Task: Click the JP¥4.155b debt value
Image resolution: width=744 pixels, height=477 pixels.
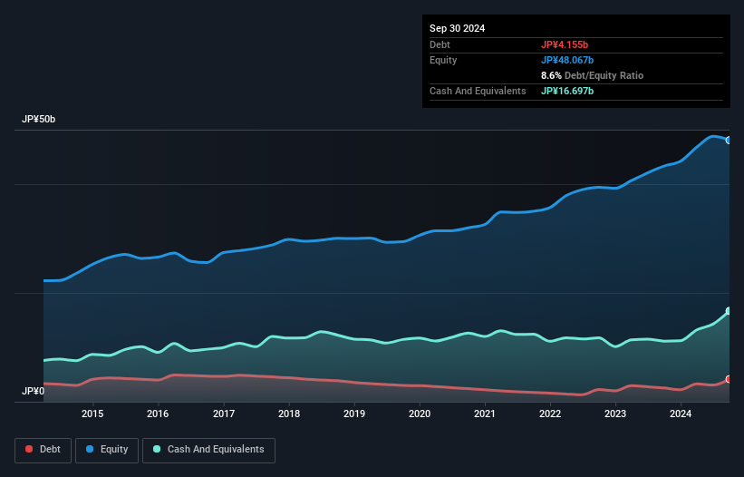Action: (565, 44)
